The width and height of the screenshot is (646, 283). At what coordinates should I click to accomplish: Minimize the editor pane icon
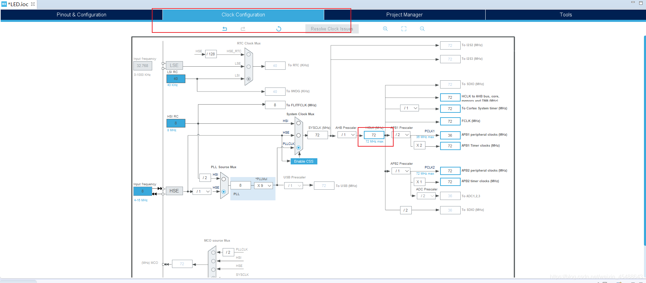tap(633, 3)
